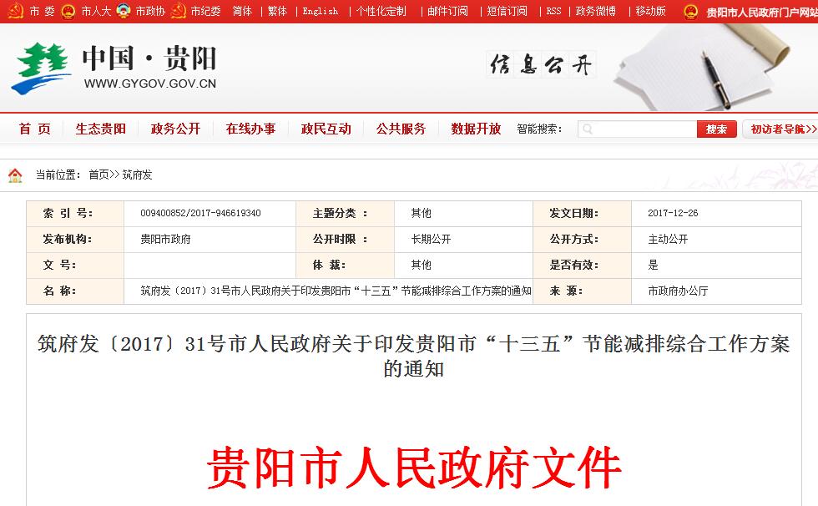818x506 pixels.
Task: Click the 市纪委 party emblem icon
Action: [x=179, y=12]
